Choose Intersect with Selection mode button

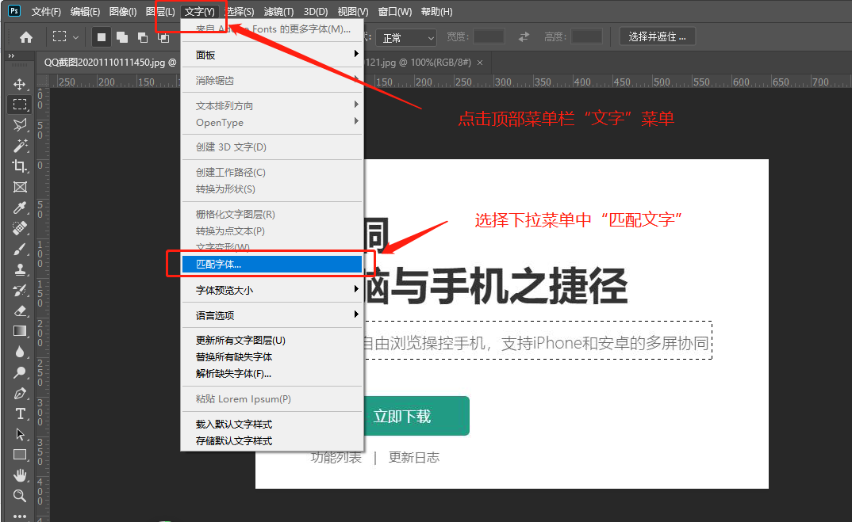[x=163, y=37]
